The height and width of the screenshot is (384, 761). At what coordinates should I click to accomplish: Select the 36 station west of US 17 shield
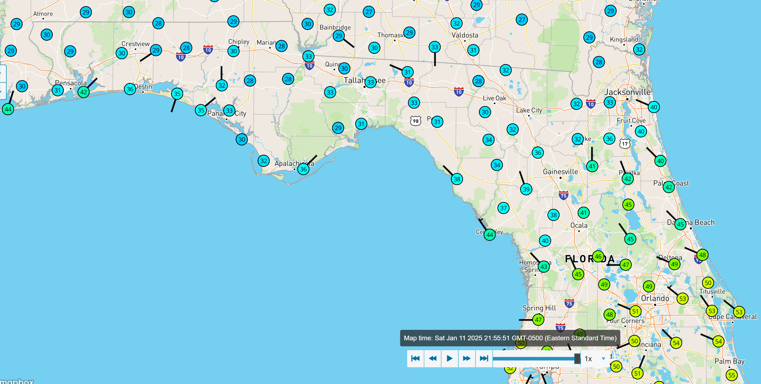pos(609,139)
